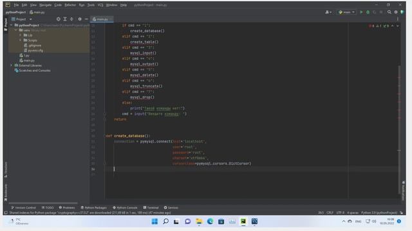Open the Refactor menu
This screenshot has height=231, width=412.
(x=70, y=5)
